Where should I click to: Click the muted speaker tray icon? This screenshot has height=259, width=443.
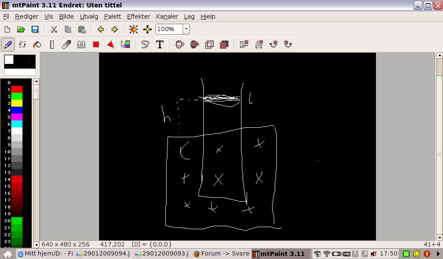point(373,254)
